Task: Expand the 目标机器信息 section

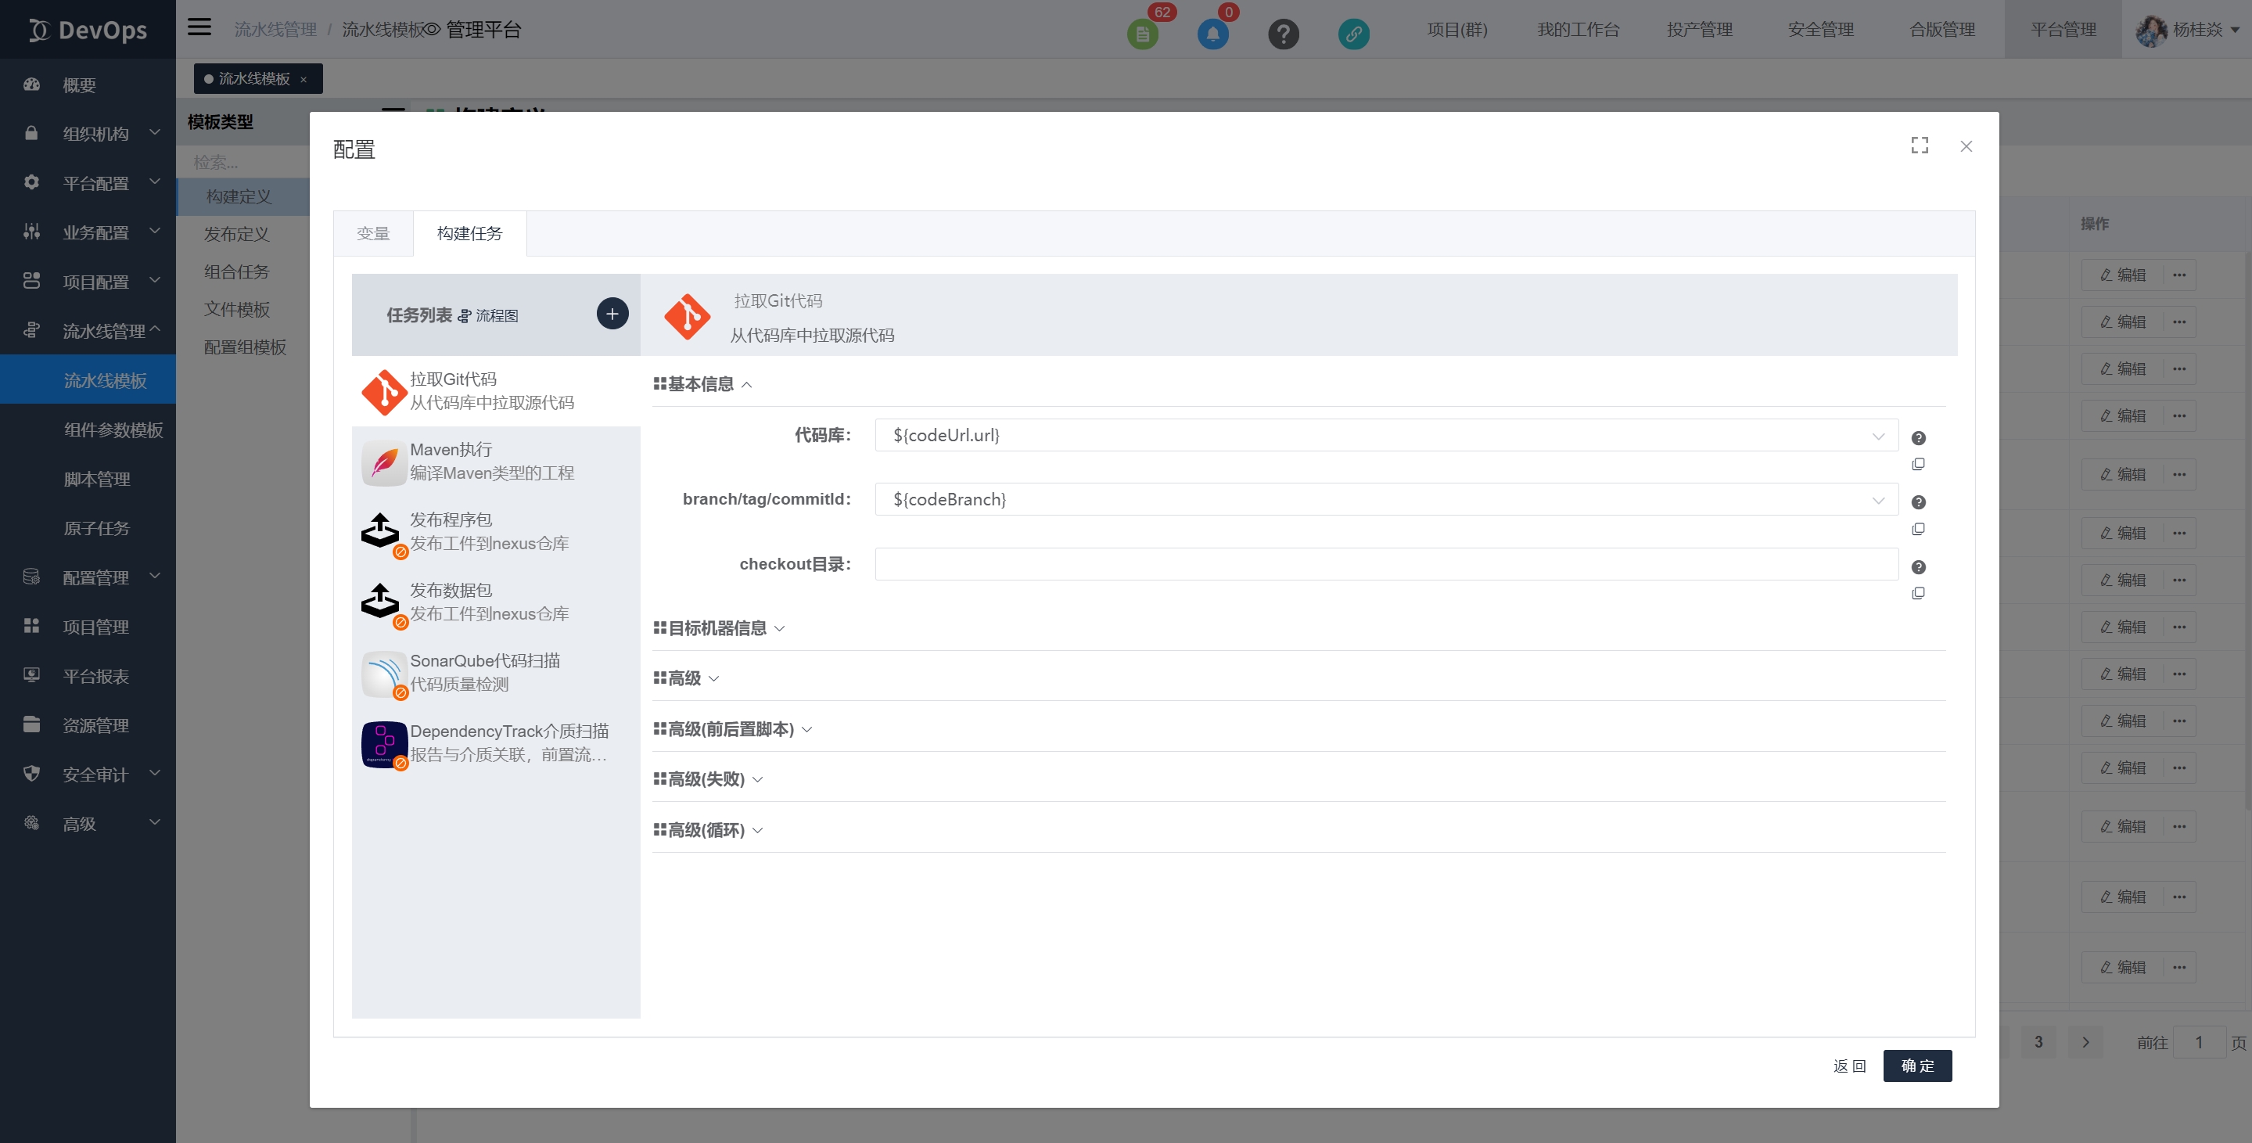Action: point(719,628)
